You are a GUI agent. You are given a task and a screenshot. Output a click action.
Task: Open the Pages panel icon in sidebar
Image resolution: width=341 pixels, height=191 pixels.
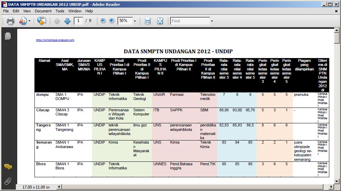coord(8,36)
